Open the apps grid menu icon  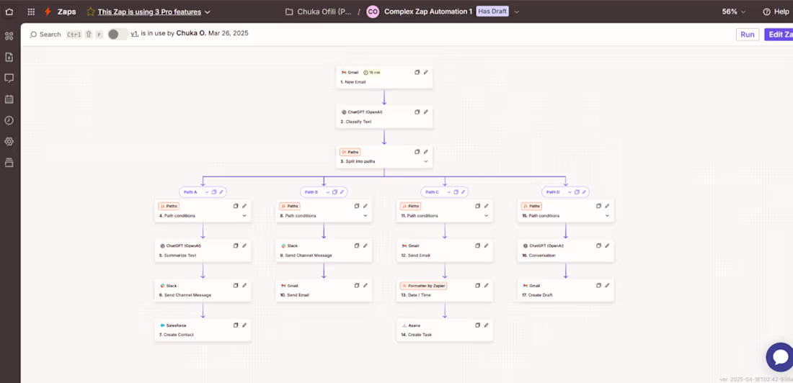[x=31, y=12]
